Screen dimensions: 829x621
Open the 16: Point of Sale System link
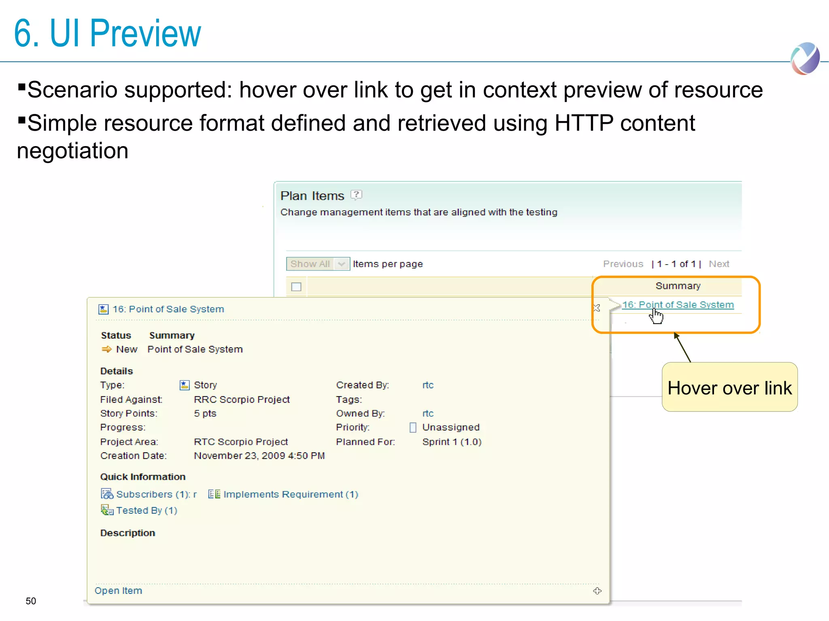[x=678, y=305]
